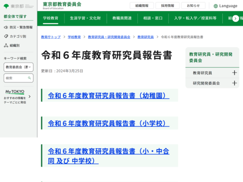Click the 更新日：2024年3月25日 text

click(x=62, y=71)
